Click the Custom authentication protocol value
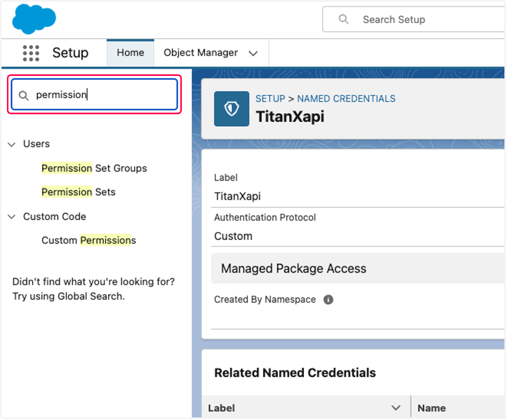This screenshot has height=419, width=506. pyautogui.click(x=233, y=236)
